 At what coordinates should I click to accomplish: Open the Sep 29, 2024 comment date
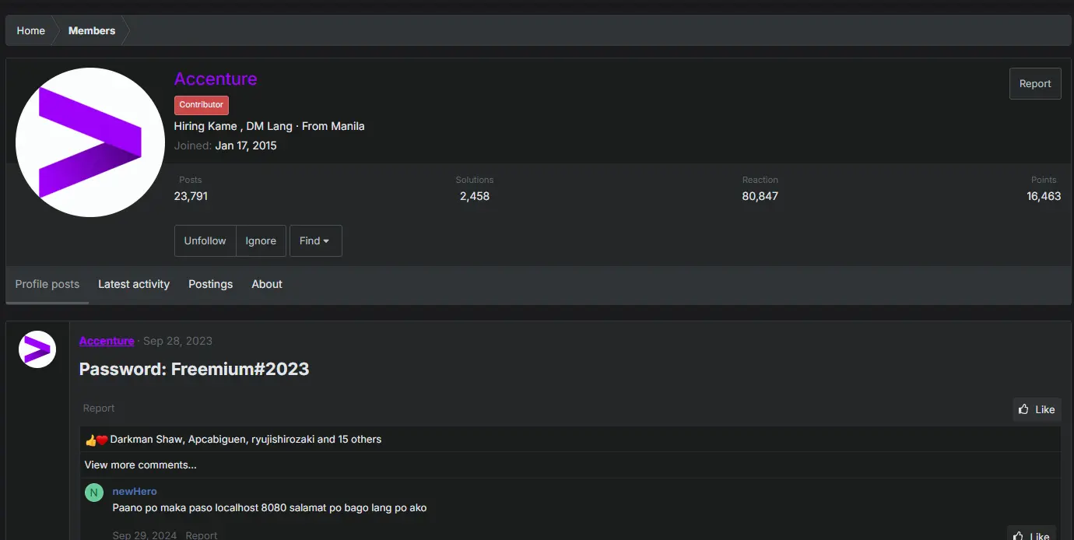[x=145, y=535]
